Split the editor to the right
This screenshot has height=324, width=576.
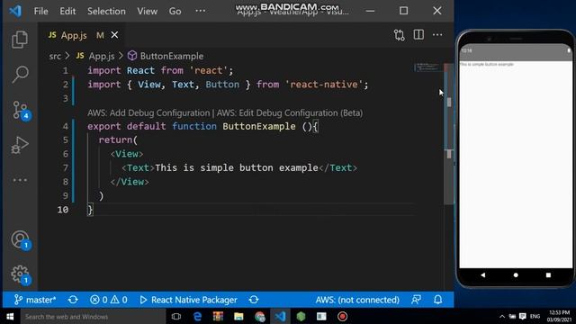pos(418,34)
